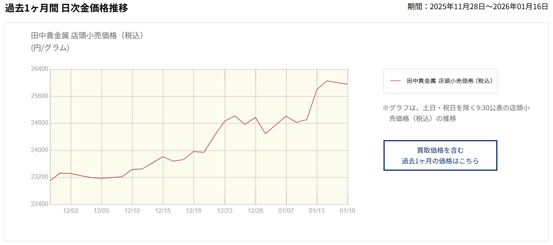Click the red line swatch in the legend
Screen dimensions: 553x245
point(395,81)
